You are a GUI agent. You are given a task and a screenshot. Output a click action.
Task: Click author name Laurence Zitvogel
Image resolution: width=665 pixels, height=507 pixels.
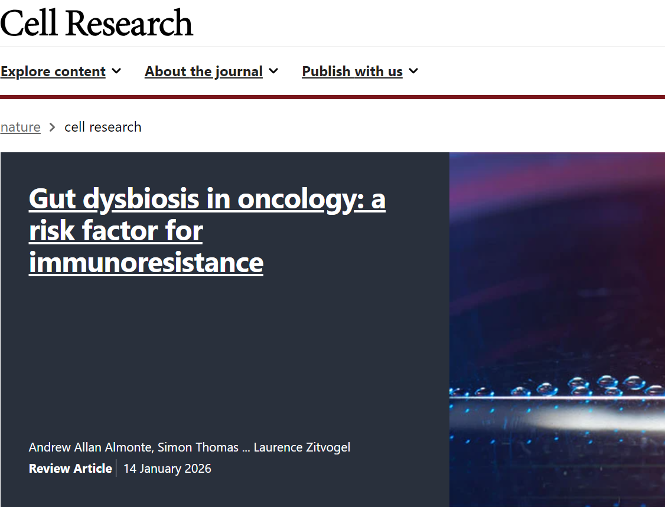click(302, 447)
